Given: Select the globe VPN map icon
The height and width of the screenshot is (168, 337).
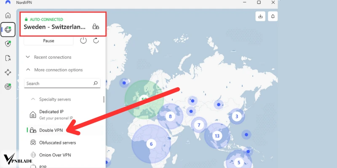Looking at the screenshot, I should click(x=8, y=29).
